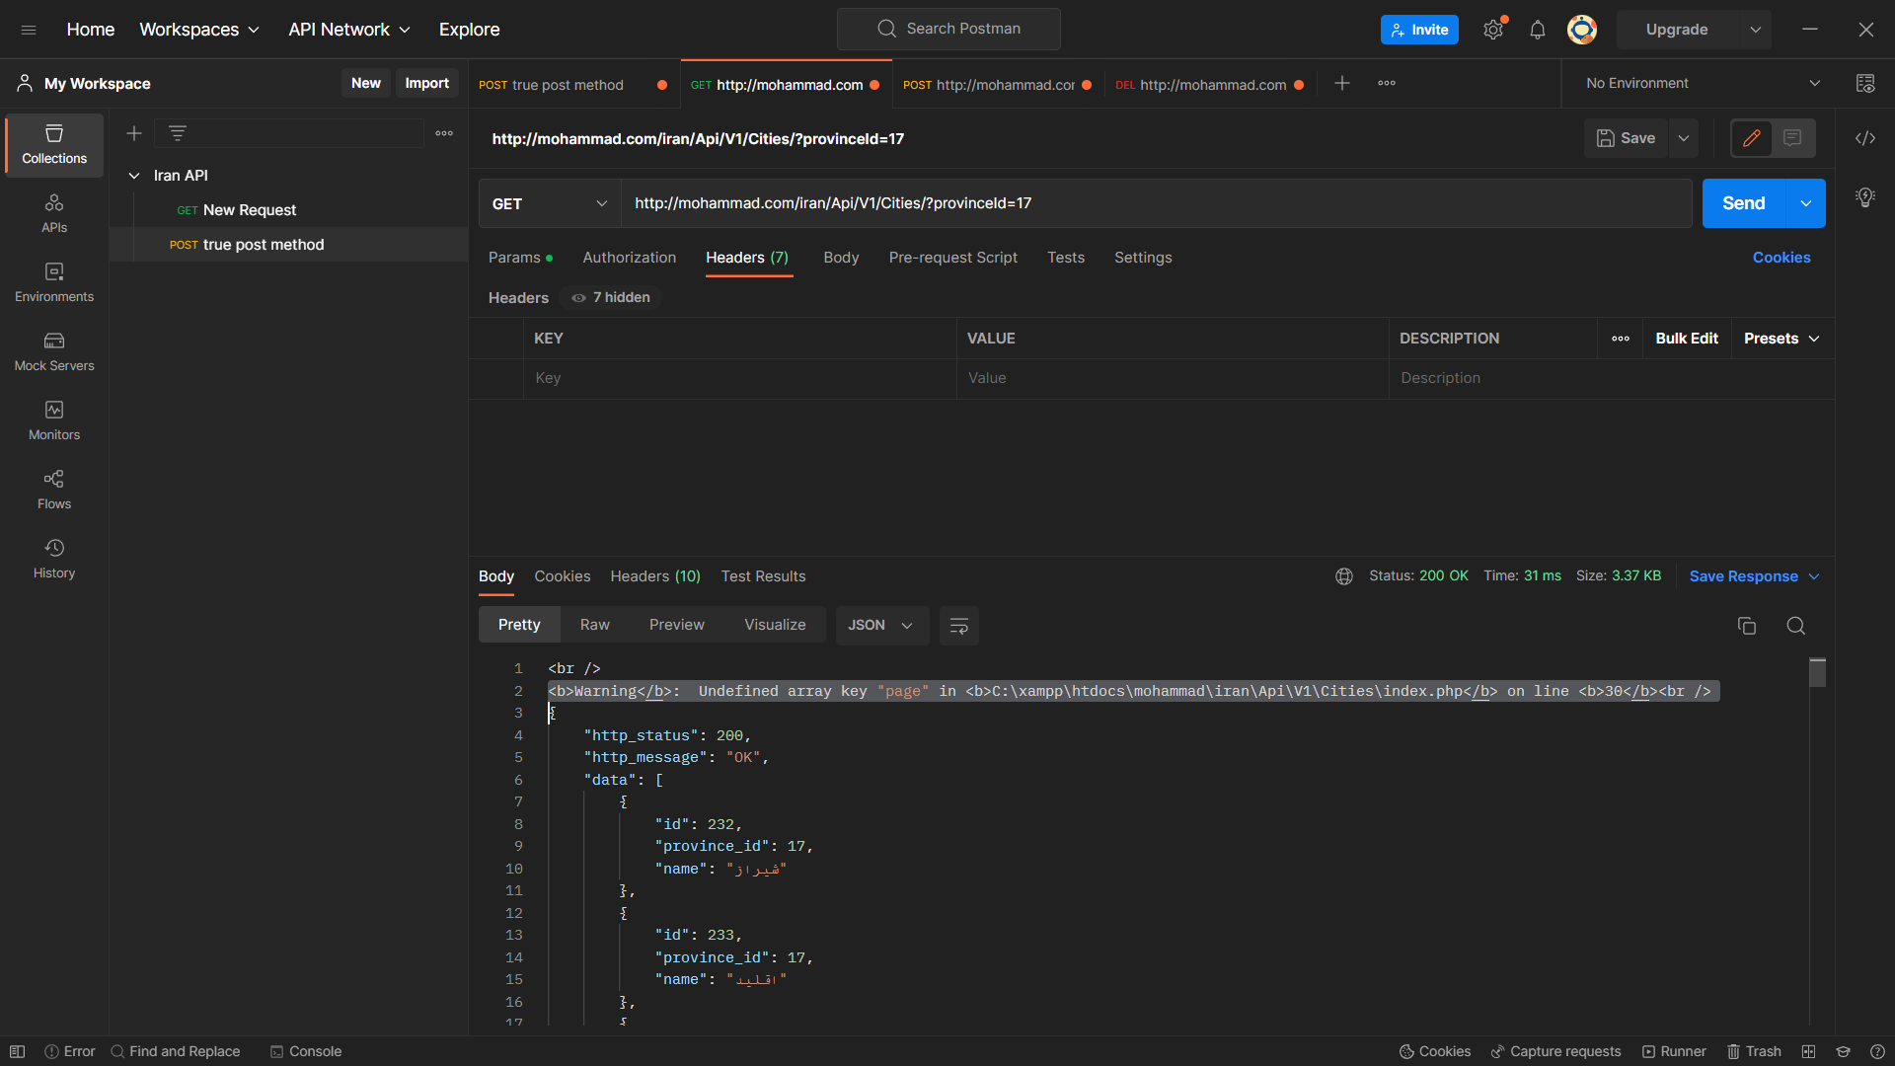Click New in My Workspace
1895x1066 pixels.
pos(366,83)
